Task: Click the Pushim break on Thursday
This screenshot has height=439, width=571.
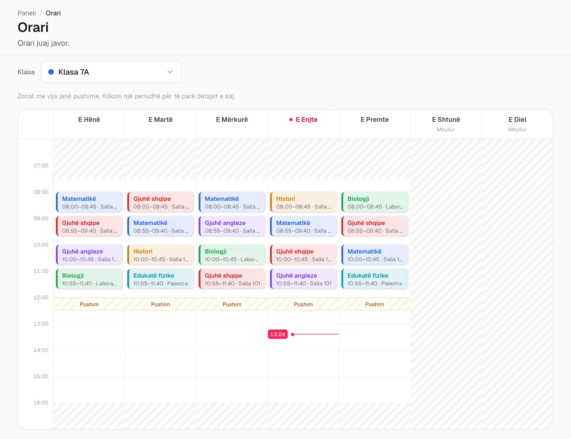Action: click(x=303, y=304)
